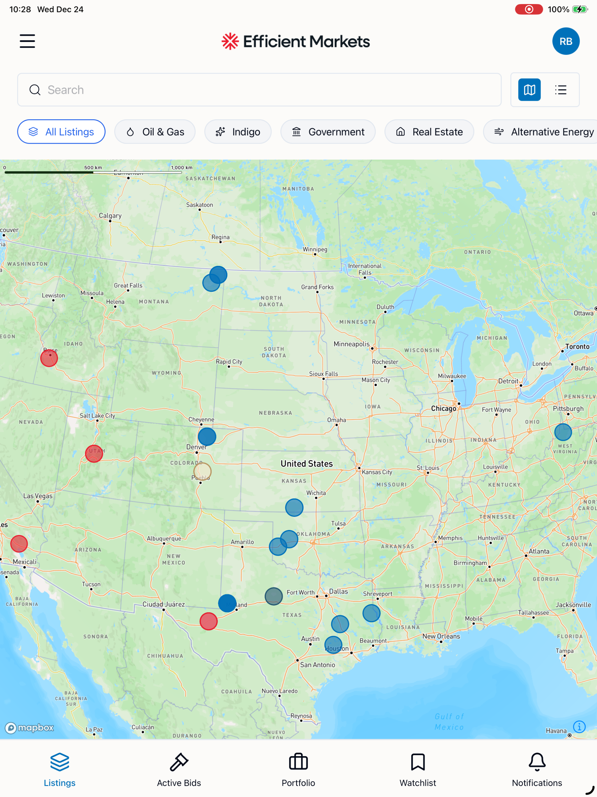Select the northernmost blue marker on the map
The height and width of the screenshot is (797, 597).
click(x=218, y=275)
